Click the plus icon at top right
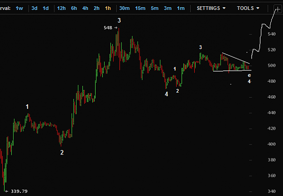 [x=278, y=9]
